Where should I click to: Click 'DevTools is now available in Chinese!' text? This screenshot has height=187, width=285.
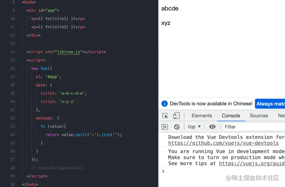211,104
